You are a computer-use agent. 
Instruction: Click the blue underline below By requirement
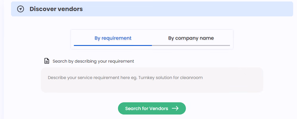113,45
